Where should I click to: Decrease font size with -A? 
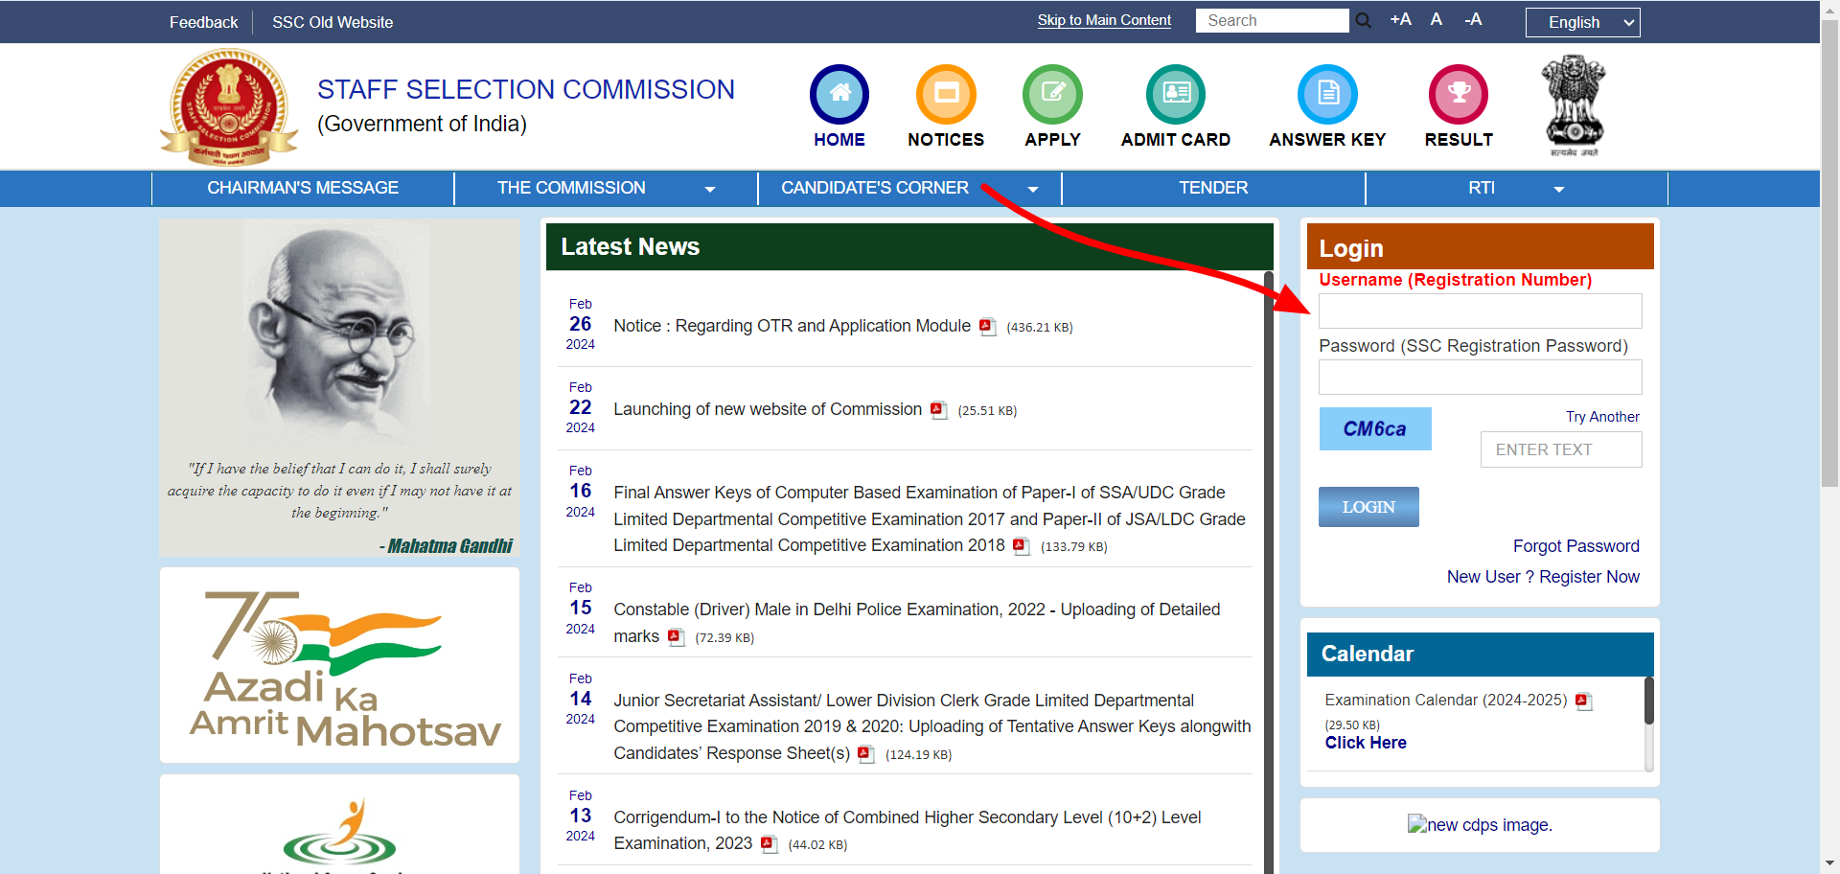pos(1473,19)
